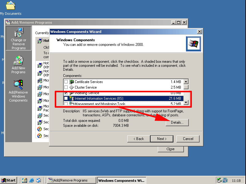The height and width of the screenshot is (184, 246).
Task: Close the Windows Components Wizard dialog
Action: [199, 32]
